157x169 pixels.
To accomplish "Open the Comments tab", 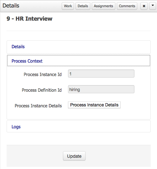I will click(x=127, y=6).
